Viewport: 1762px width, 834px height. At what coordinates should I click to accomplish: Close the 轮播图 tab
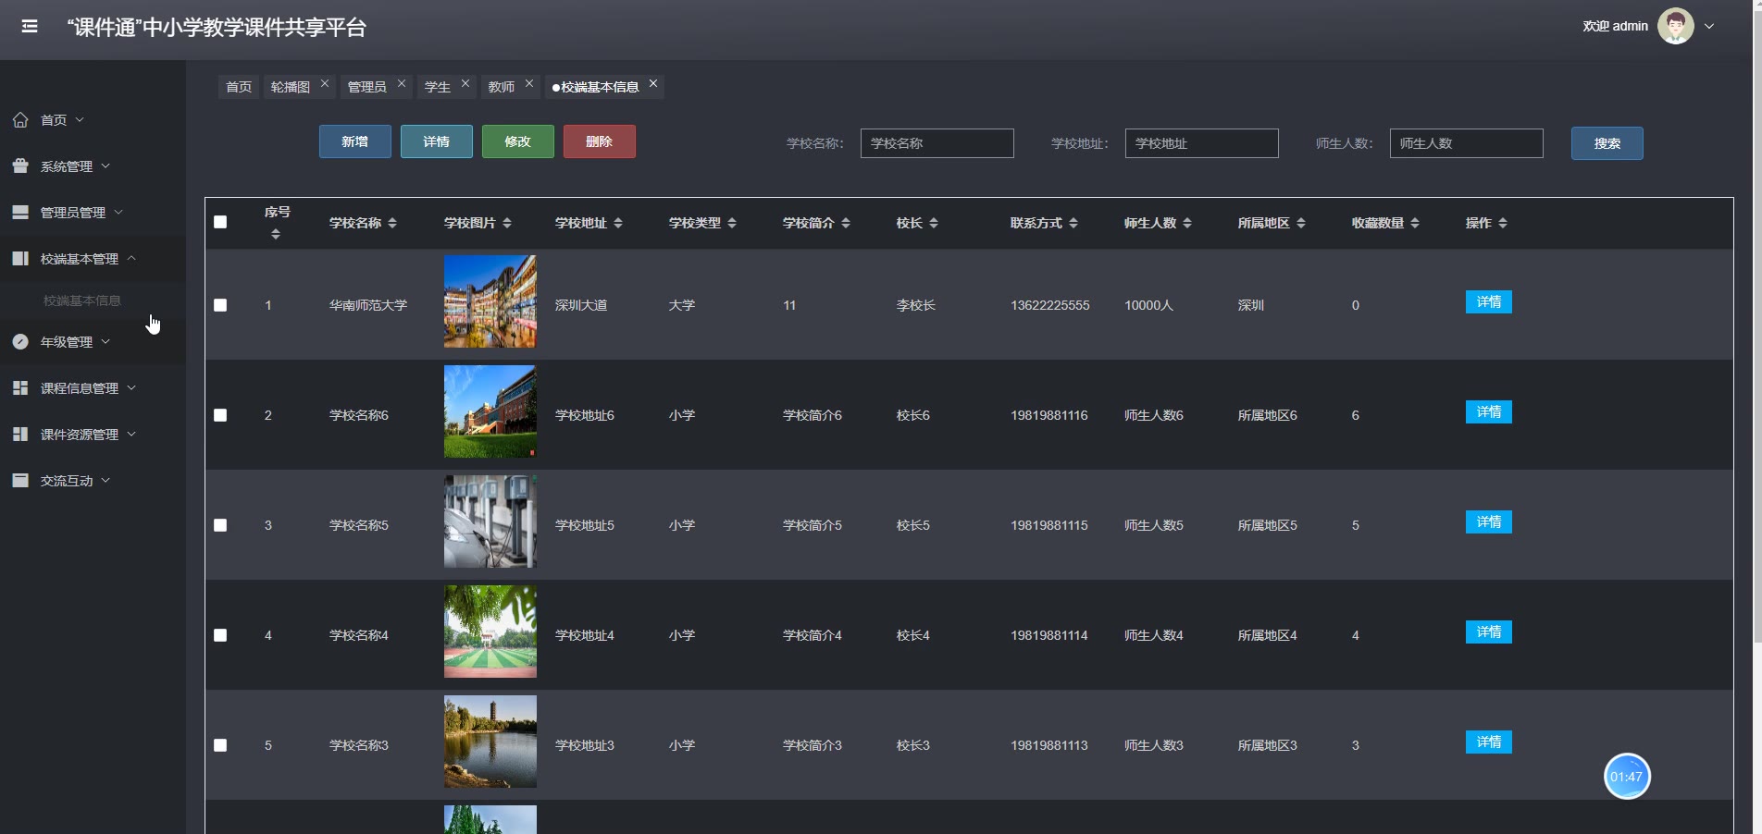pos(325,83)
